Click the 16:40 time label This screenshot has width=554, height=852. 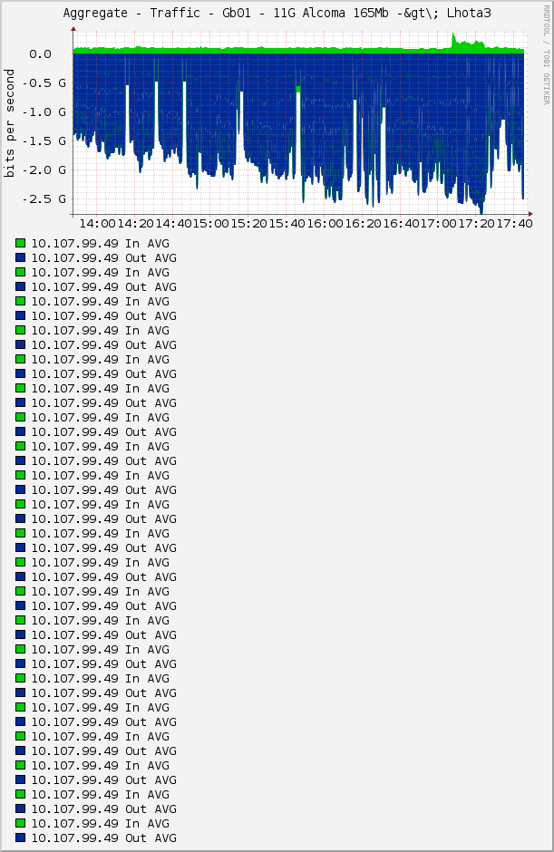(402, 224)
